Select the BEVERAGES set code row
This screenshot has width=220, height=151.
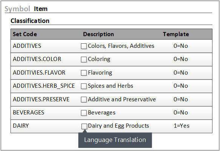pos(111,113)
